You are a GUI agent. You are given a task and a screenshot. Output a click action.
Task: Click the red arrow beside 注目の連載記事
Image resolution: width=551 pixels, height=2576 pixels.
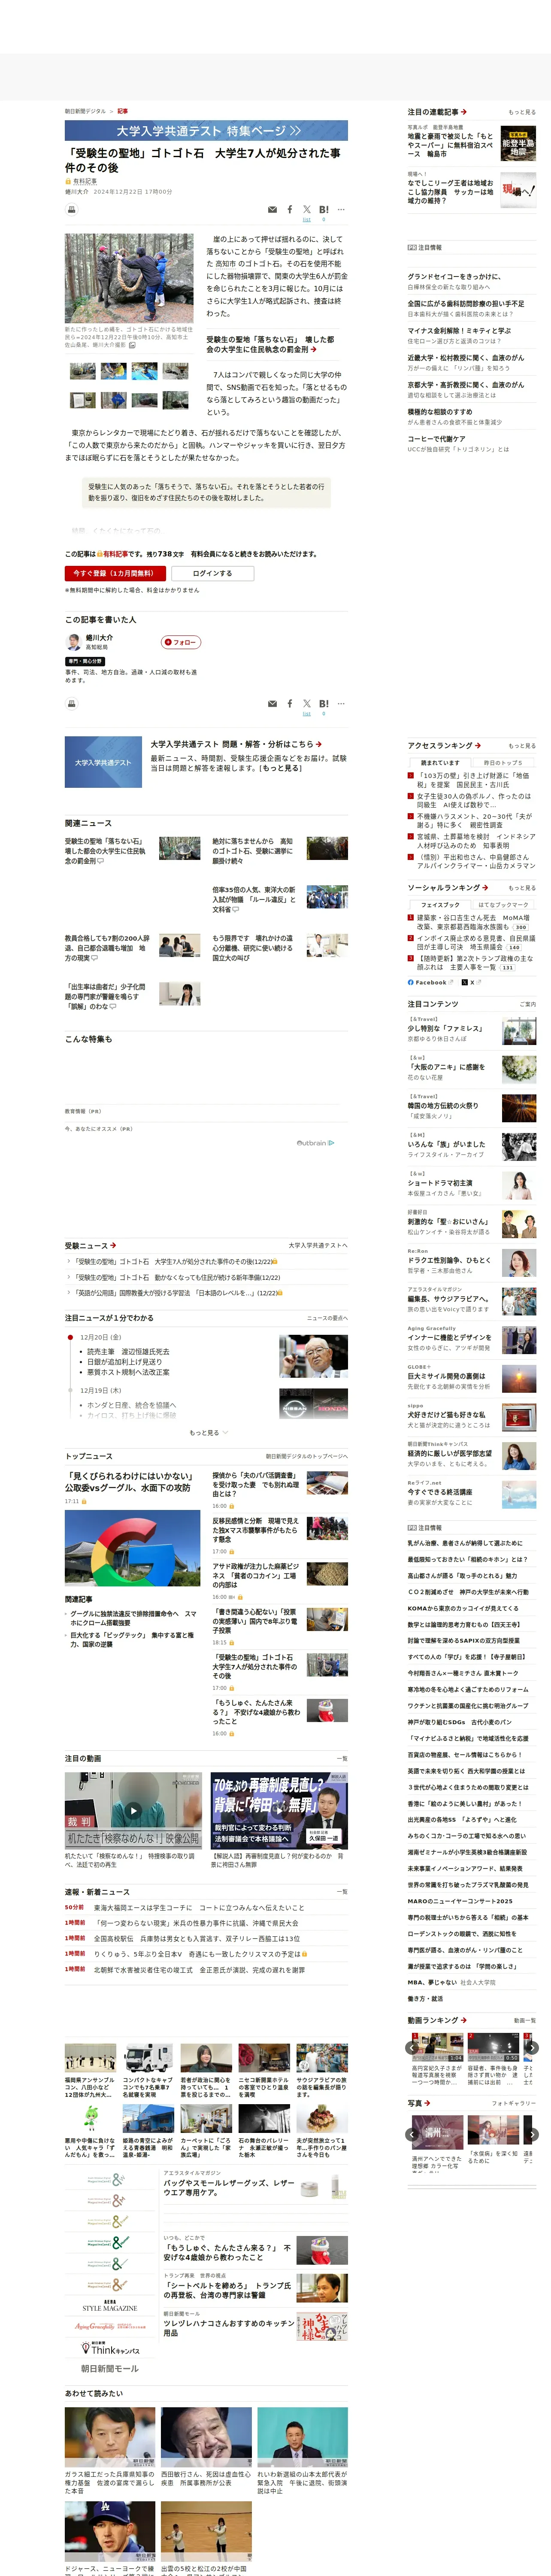tap(464, 112)
